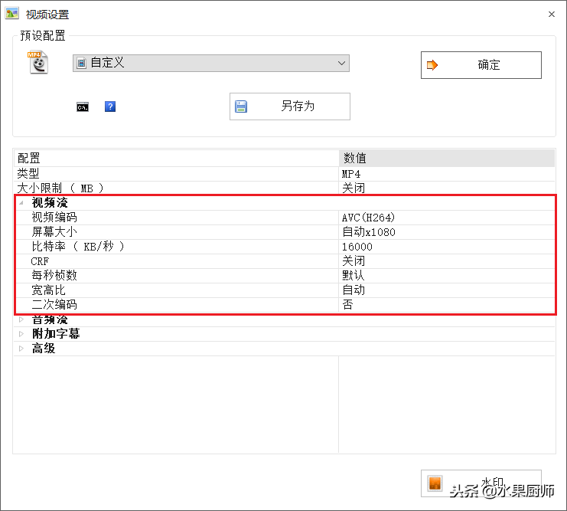The image size is (567, 511).
Task: Click the orange arrow icon on 确定
Action: click(x=432, y=65)
